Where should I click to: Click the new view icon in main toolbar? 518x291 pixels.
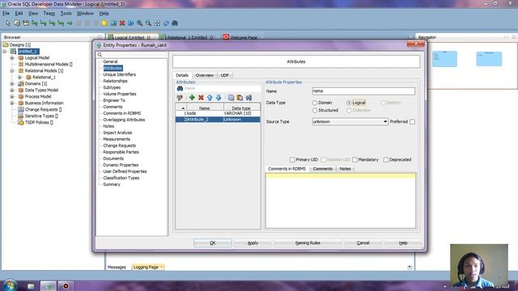tap(25, 23)
